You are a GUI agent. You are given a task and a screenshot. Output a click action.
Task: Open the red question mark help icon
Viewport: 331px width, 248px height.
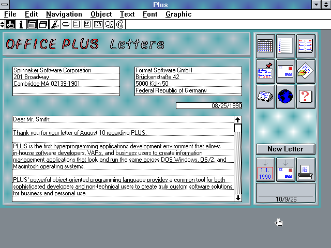point(306,97)
